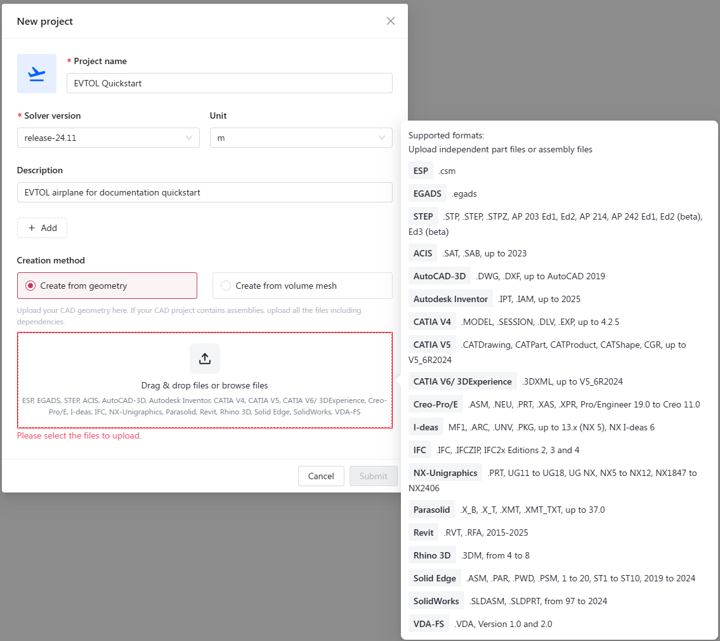The image size is (720, 641).
Task: Click the Autodesk Inventor format tag
Action: click(x=450, y=299)
